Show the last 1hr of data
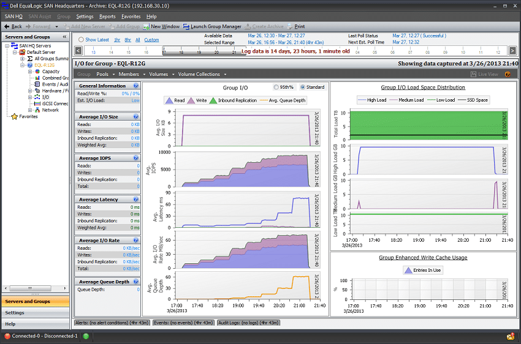521x344 pixels. 117,40
